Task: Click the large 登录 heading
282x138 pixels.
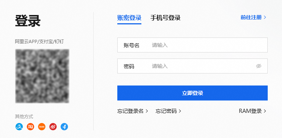Action: point(28,21)
